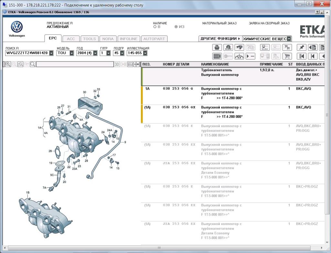Click callout 28 in the diagram

tap(50, 151)
